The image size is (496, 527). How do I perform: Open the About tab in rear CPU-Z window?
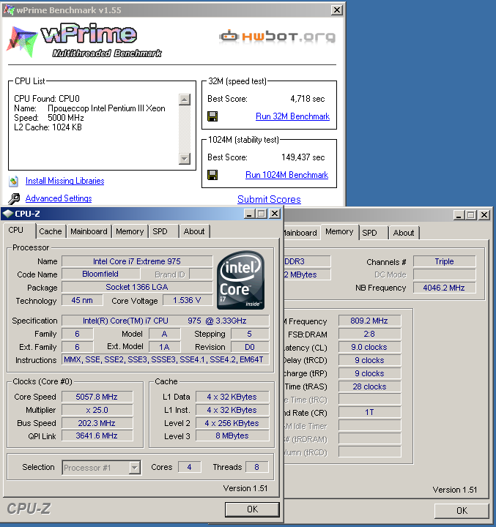click(x=404, y=233)
